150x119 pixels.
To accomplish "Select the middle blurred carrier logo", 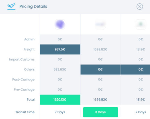I will (100, 24).
